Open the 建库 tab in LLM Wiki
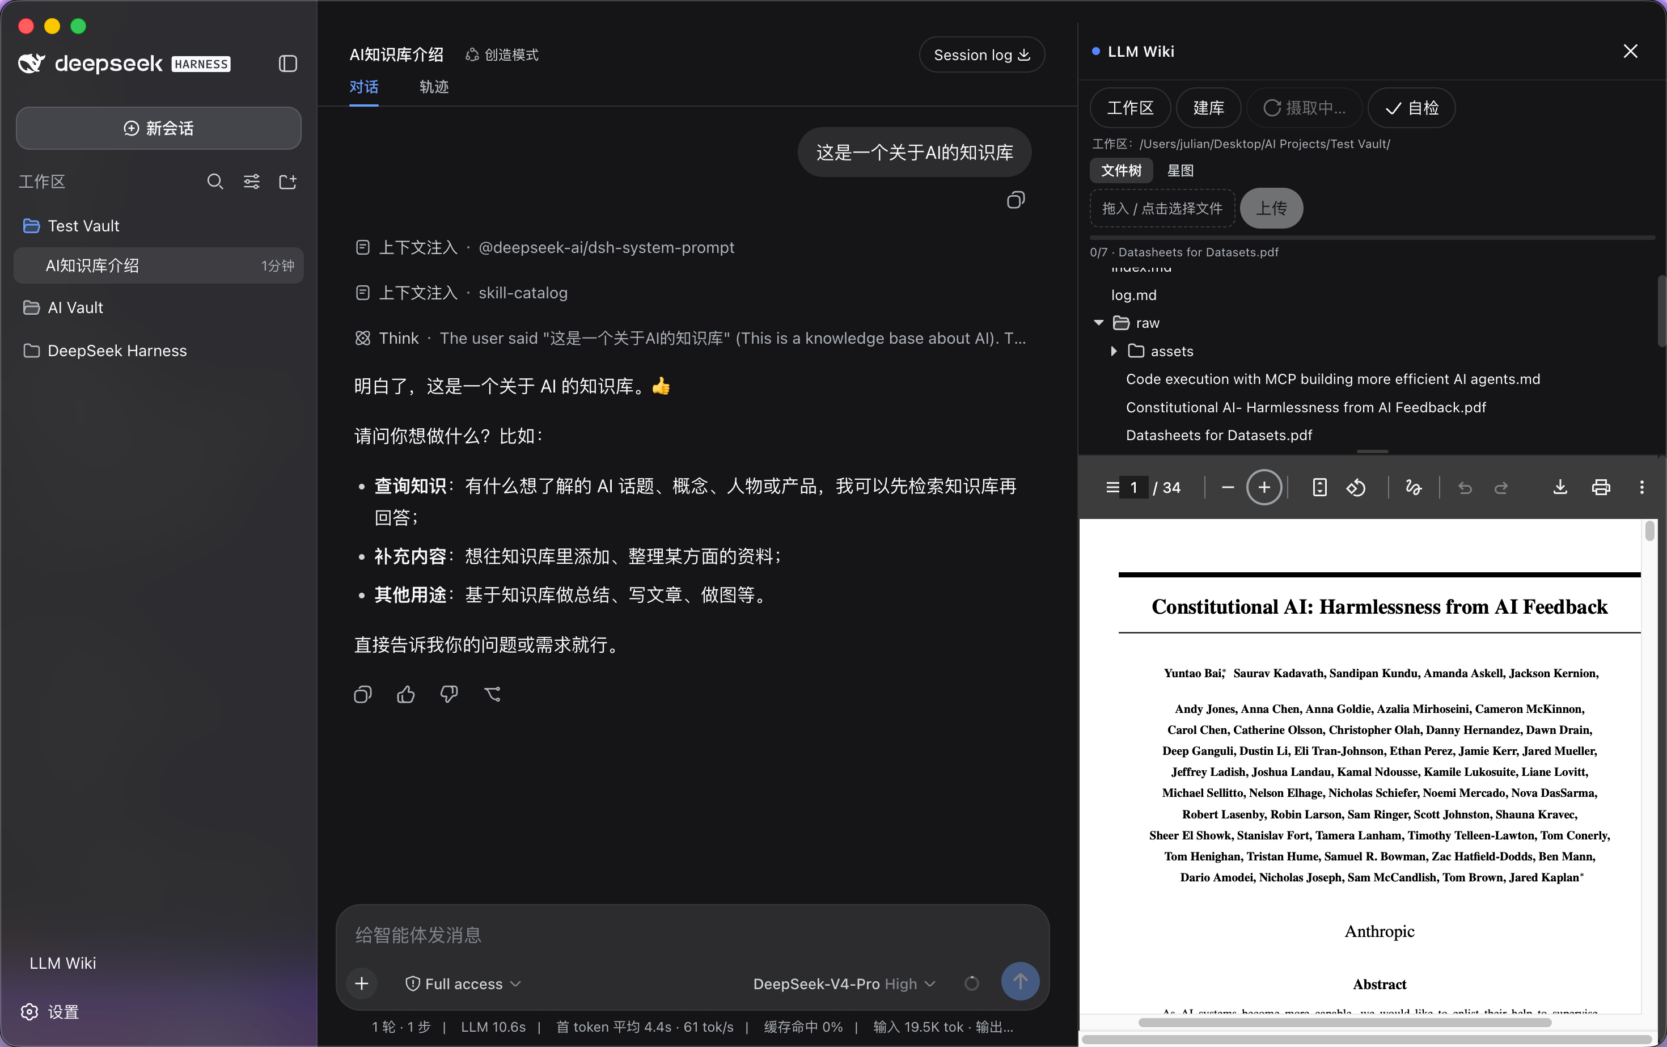This screenshot has height=1047, width=1667. (1208, 107)
